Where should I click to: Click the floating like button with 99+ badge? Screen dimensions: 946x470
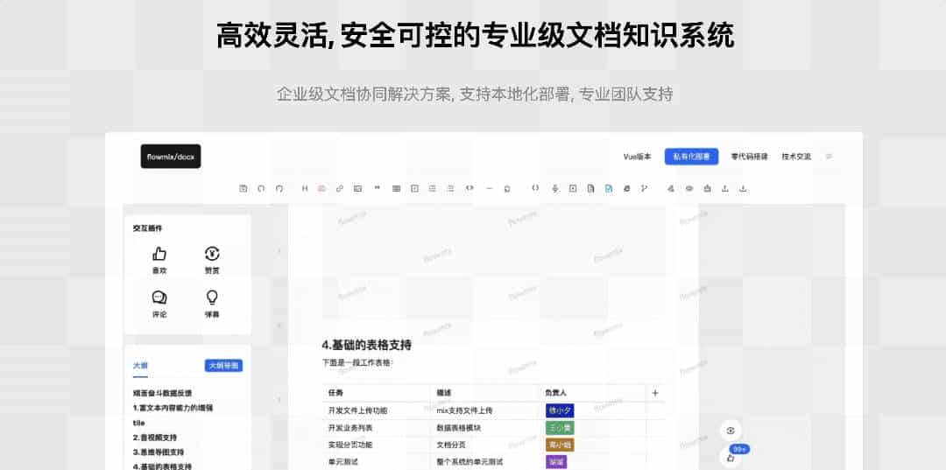[x=731, y=458]
